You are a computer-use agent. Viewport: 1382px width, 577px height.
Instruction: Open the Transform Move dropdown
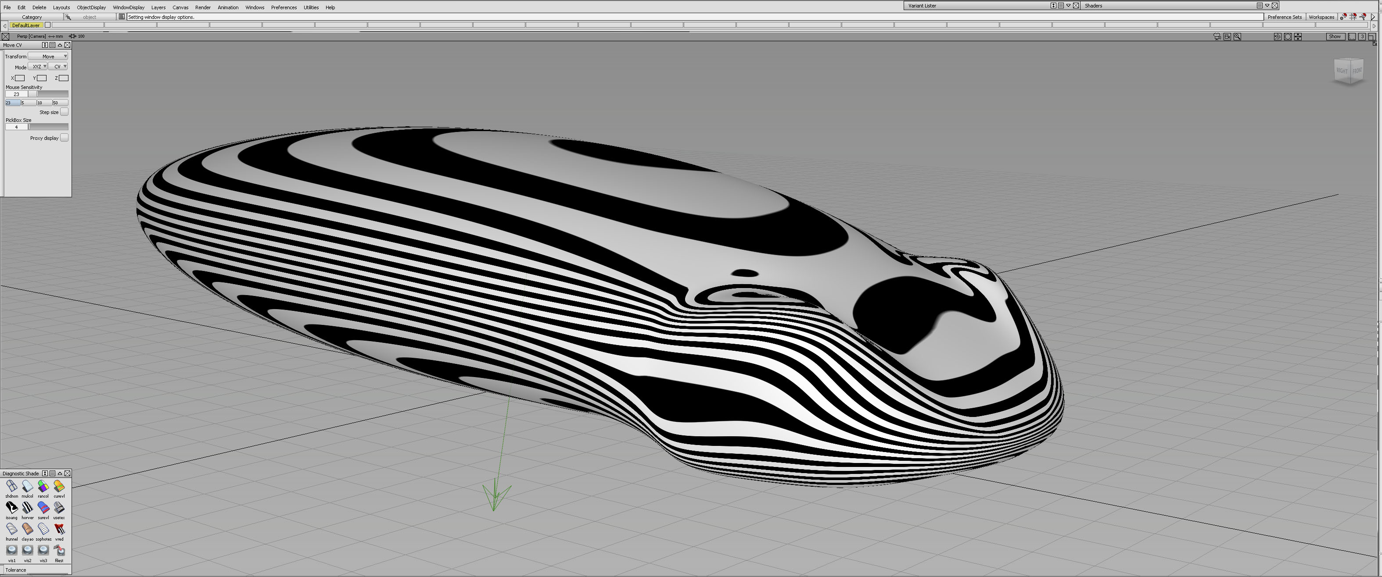click(x=48, y=56)
